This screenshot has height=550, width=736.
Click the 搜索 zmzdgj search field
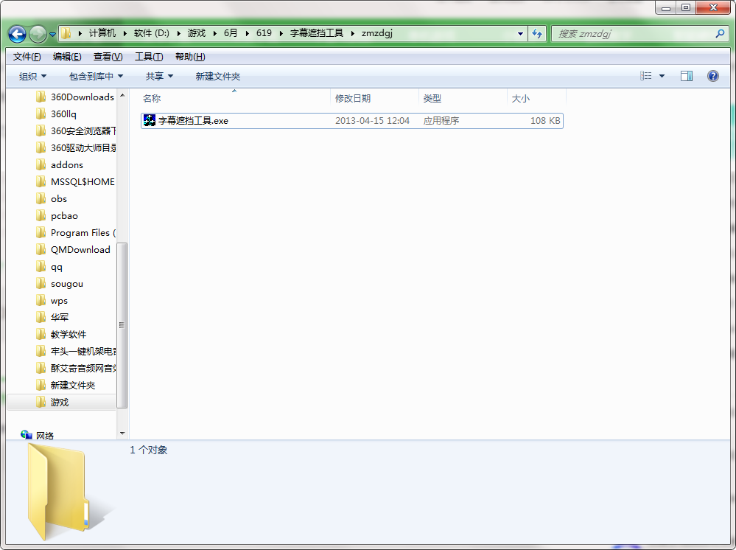pyautogui.click(x=634, y=33)
